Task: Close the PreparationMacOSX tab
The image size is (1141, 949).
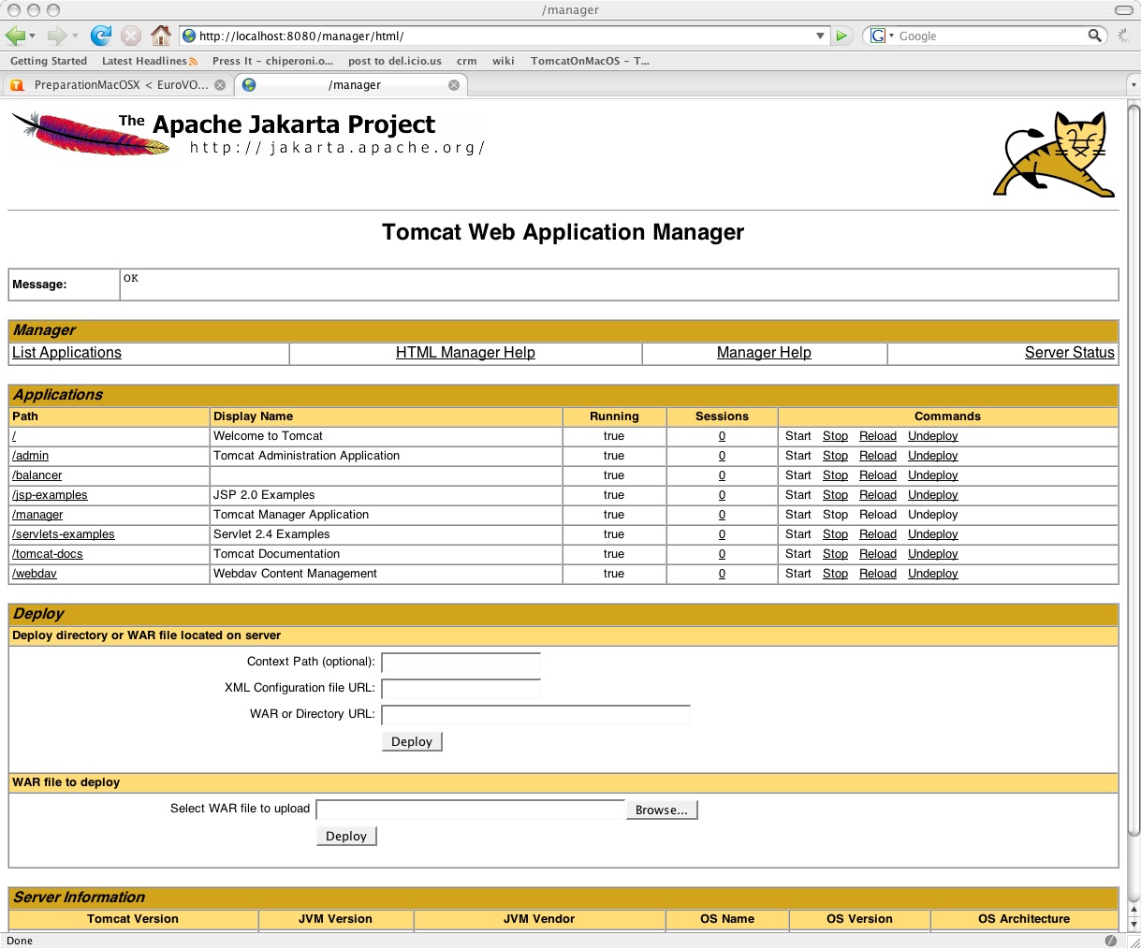Action: click(220, 85)
